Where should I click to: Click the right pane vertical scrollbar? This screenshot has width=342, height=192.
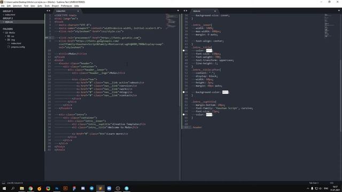click(340, 96)
